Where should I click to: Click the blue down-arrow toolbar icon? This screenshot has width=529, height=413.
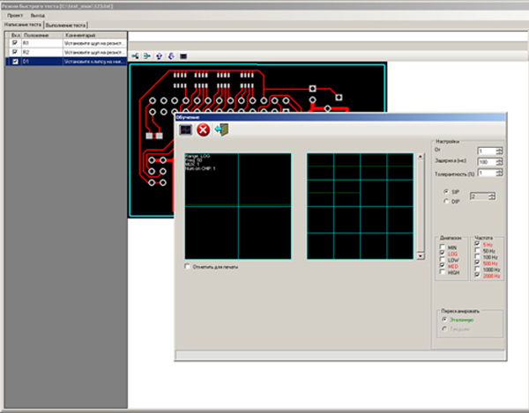[170, 55]
